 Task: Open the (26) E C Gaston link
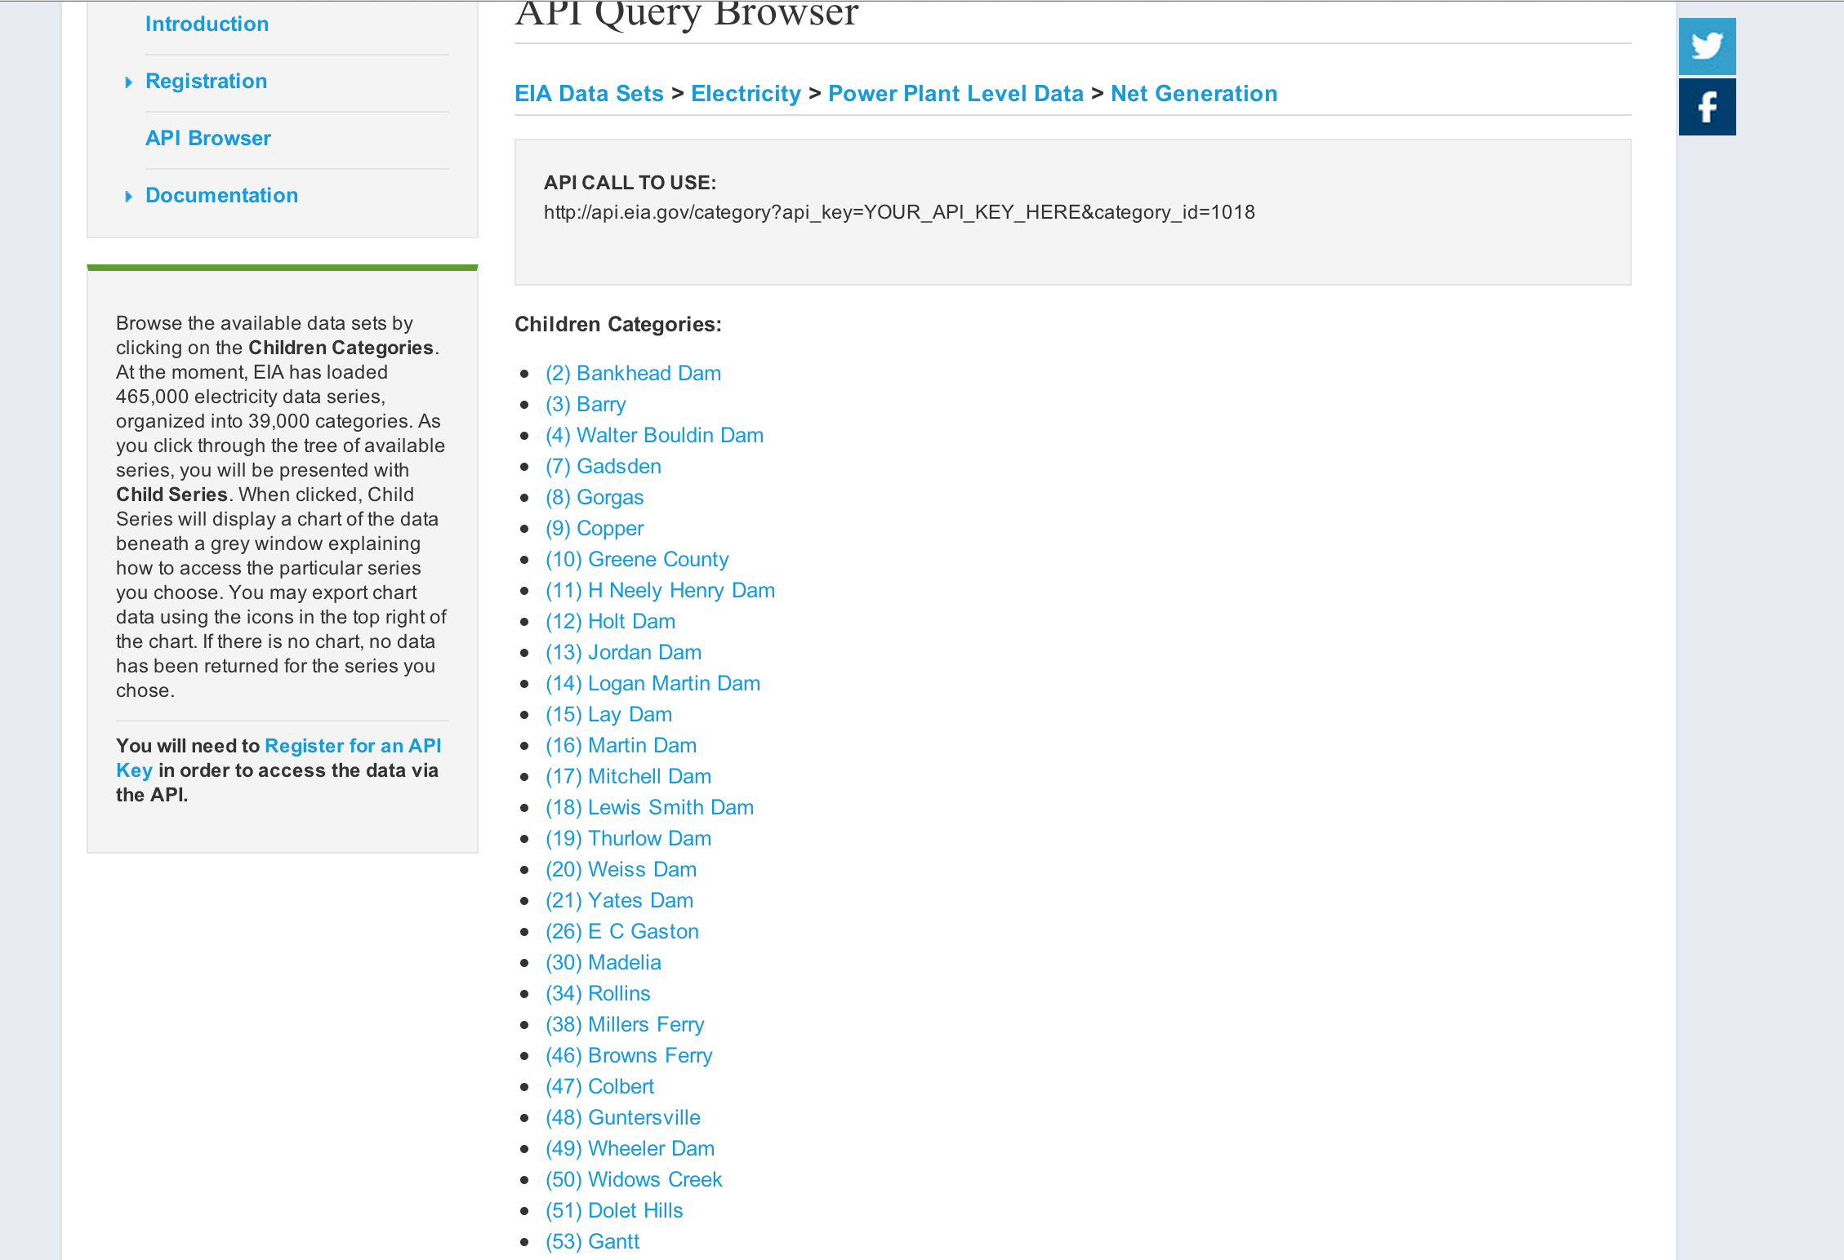coord(622,931)
